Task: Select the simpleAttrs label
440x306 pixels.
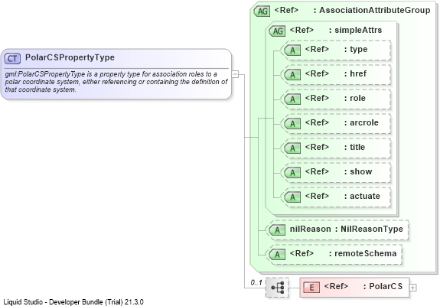Action: 358,30
